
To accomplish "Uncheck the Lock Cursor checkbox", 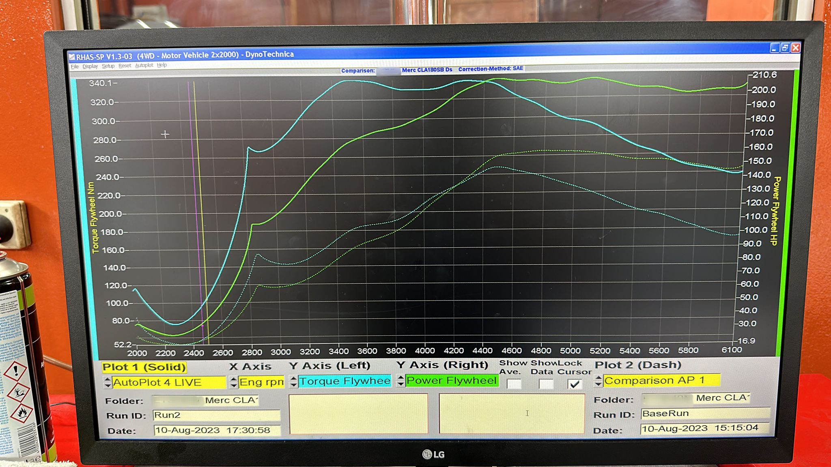I will tap(574, 384).
